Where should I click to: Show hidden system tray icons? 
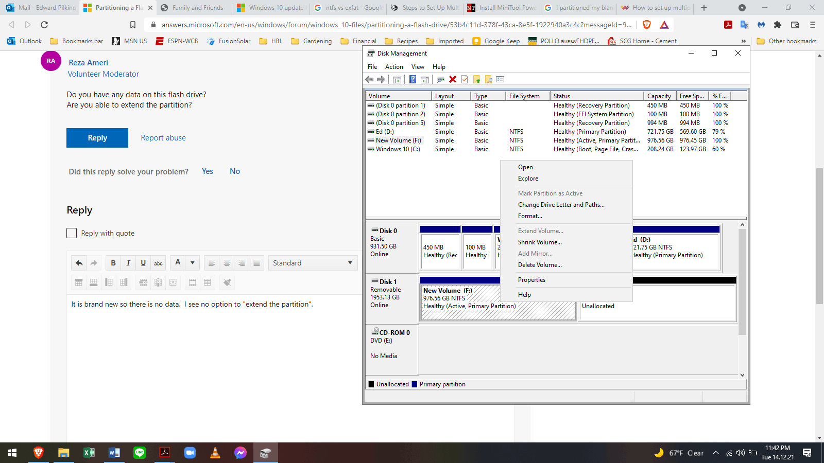[715, 453]
